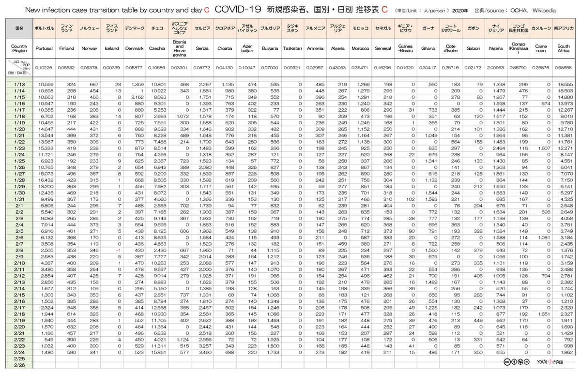Click the Japanese header 'ポルトガル'
The height and width of the screenshot is (372, 581).
tap(45, 29)
